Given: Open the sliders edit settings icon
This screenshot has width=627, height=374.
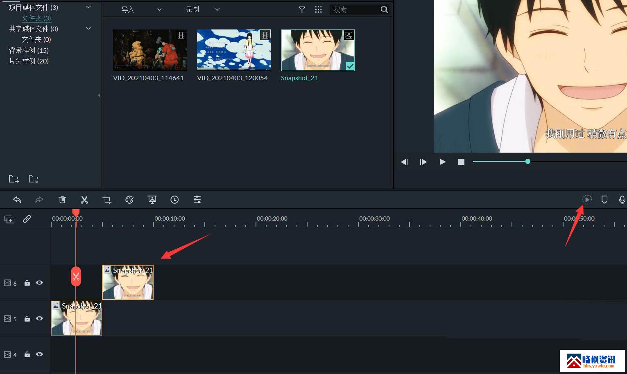Looking at the screenshot, I should click(197, 200).
